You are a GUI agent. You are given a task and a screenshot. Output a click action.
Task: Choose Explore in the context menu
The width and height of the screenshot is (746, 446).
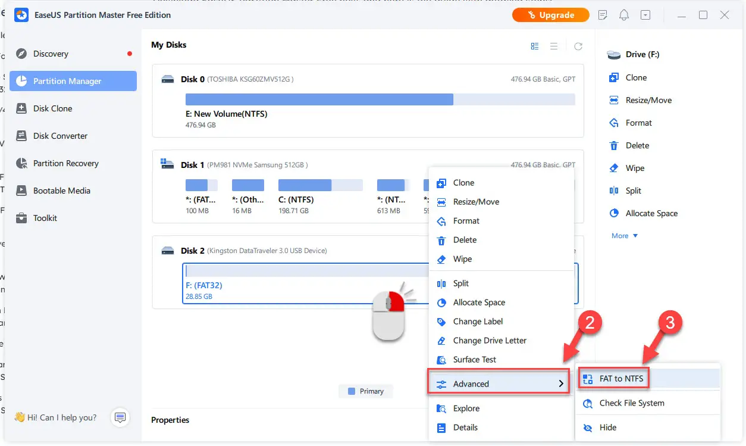(501, 408)
